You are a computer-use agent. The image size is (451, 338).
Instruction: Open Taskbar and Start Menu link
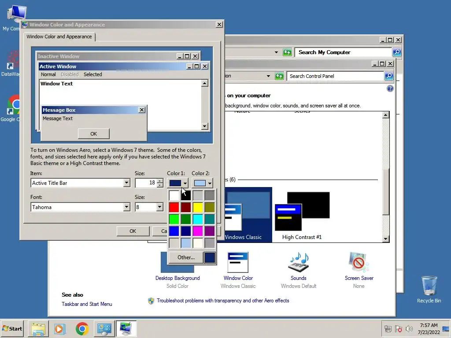click(x=87, y=304)
